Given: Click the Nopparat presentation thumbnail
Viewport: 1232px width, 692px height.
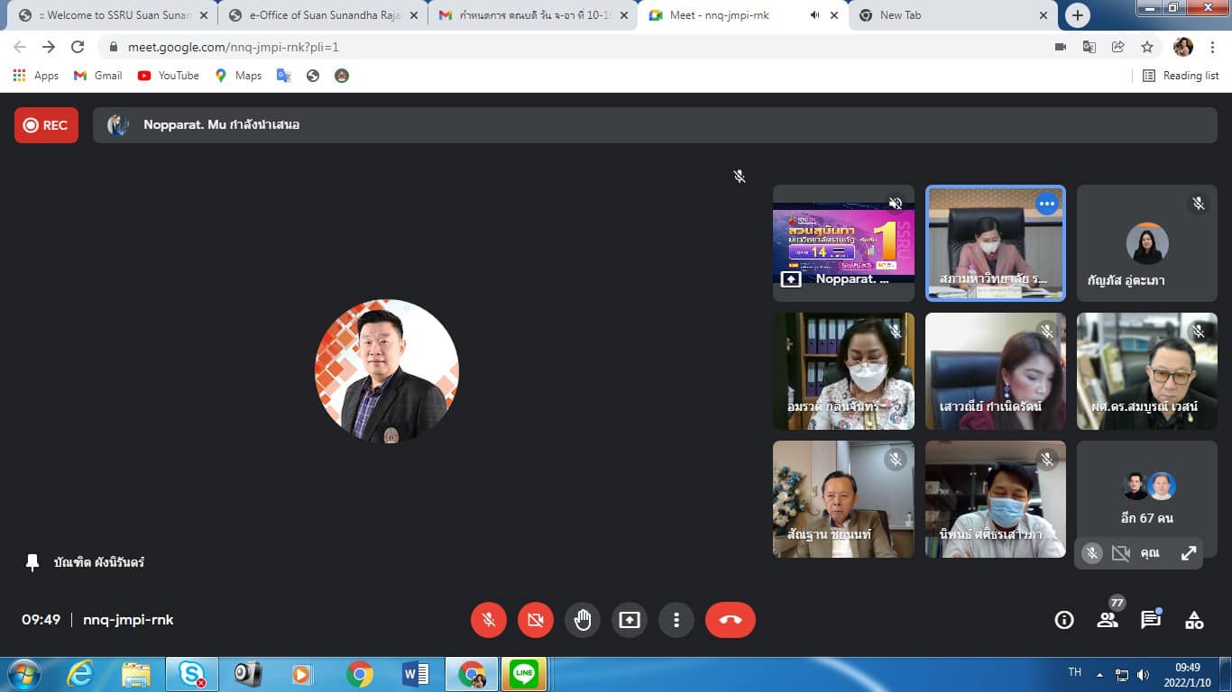Looking at the screenshot, I should click(x=843, y=243).
